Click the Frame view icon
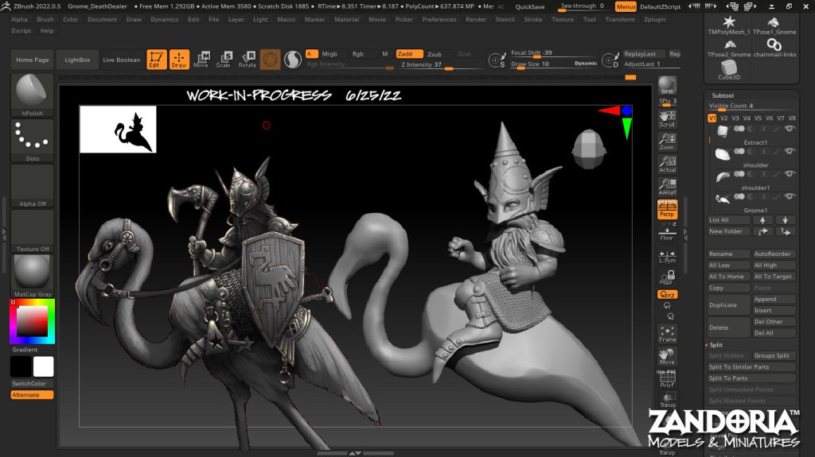815x457 pixels. pyautogui.click(x=667, y=334)
